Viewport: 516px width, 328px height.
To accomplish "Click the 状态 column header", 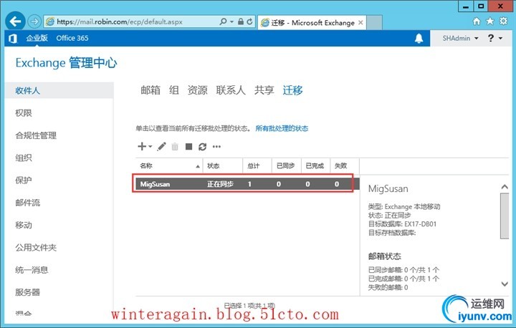I will (x=223, y=166).
